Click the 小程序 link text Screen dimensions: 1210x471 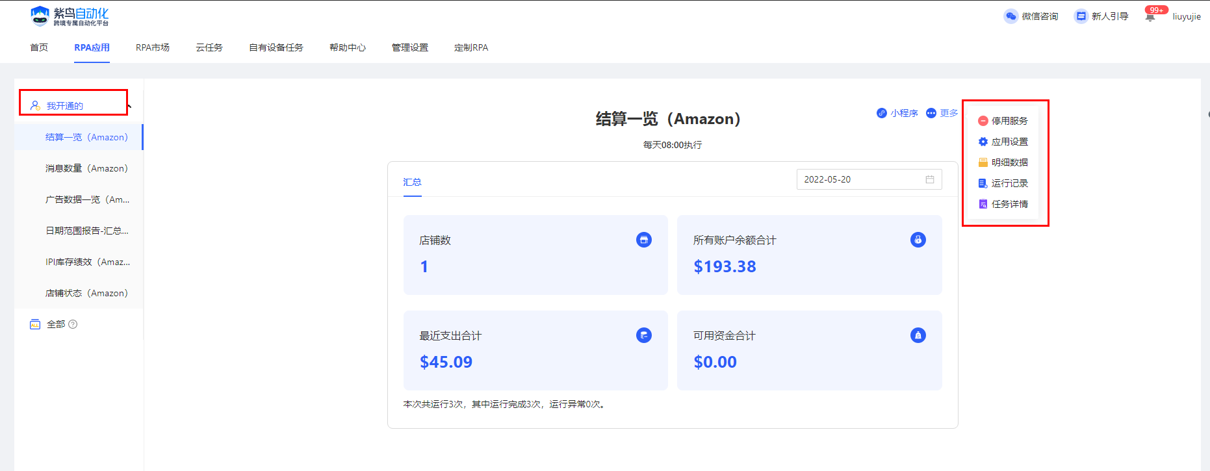904,113
